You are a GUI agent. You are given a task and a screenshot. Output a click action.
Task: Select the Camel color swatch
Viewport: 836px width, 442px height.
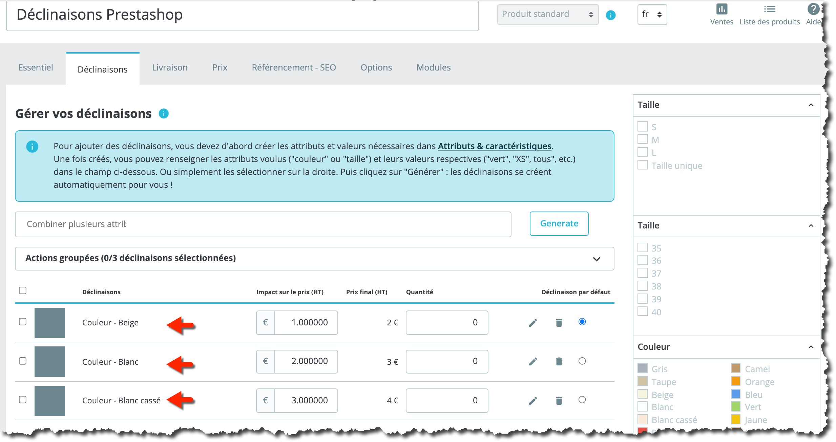click(735, 368)
